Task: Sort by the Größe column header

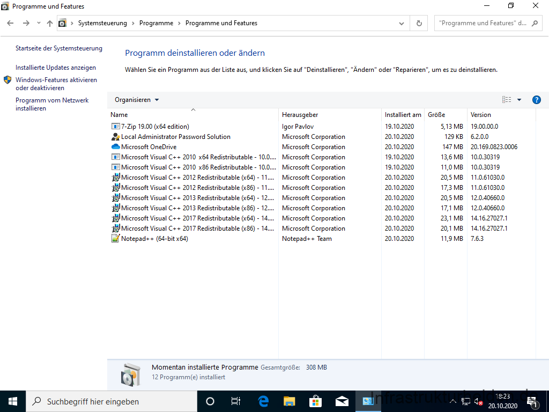Action: point(446,115)
